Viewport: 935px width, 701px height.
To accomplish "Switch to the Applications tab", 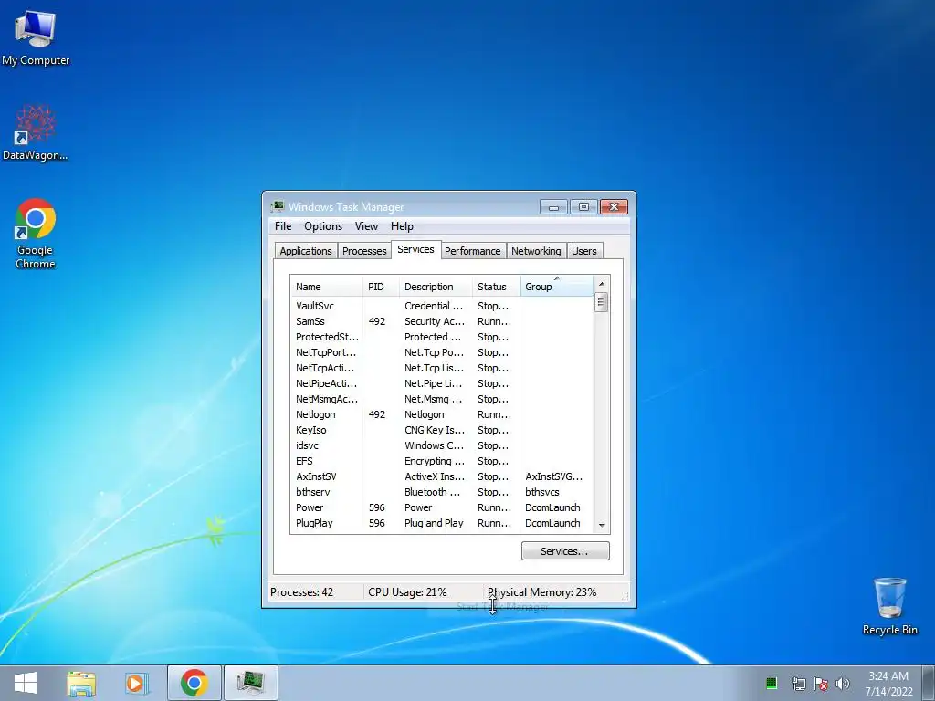I will tap(306, 251).
